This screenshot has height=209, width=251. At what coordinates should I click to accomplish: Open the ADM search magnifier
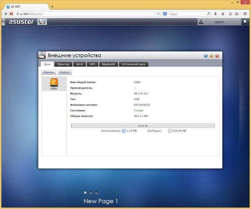click(245, 22)
